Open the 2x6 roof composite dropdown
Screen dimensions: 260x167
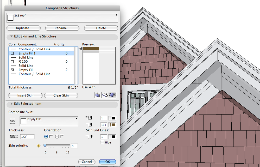[62, 18]
